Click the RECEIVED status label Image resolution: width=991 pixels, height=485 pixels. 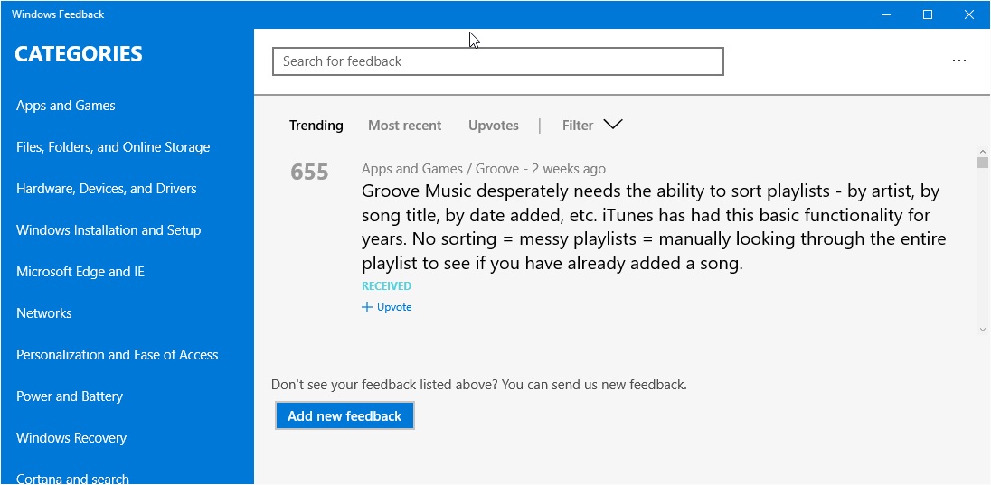[x=386, y=286]
